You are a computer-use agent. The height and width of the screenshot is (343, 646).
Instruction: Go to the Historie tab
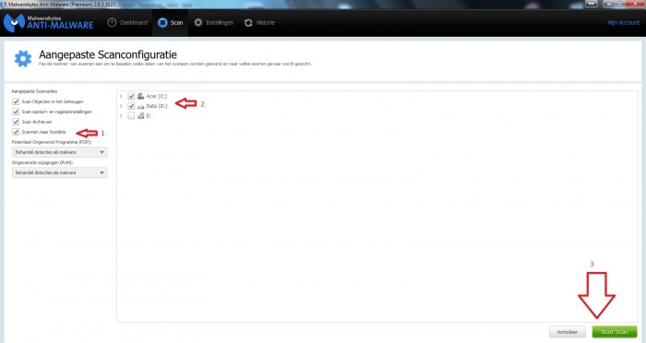click(x=259, y=23)
